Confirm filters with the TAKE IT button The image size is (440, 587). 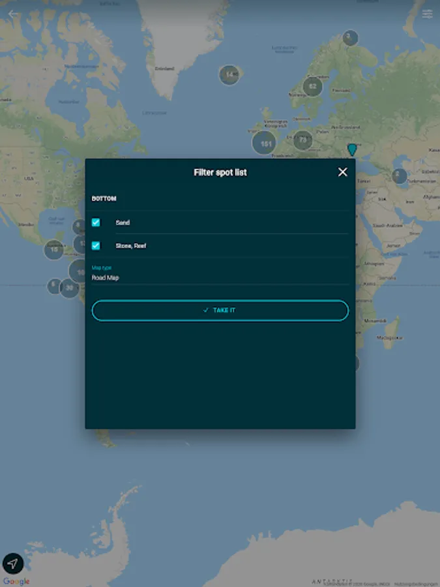220,310
